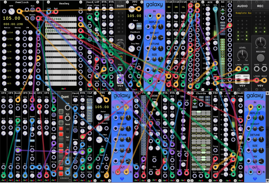Click the AG Edit button
Viewport: 269px width, 183px height.
(223, 23)
